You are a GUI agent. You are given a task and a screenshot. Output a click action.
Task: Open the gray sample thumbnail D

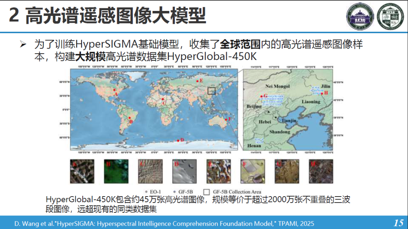(184, 171)
